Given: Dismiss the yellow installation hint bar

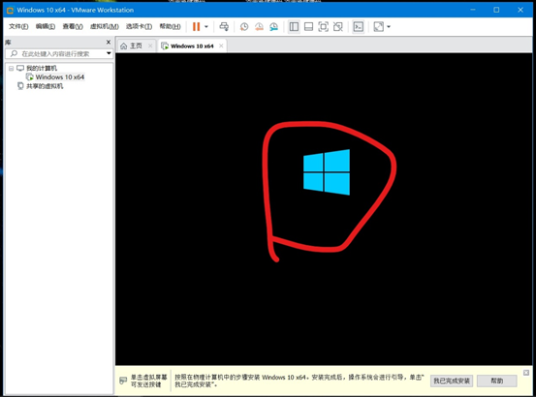Looking at the screenshot, I should (x=526, y=373).
